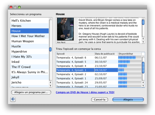Click description pane scrollbar thumb
This screenshot has height=115, width=155.
(x=143, y=22)
